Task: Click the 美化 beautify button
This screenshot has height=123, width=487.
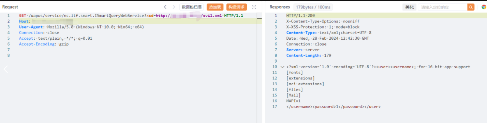Action: coord(409,7)
